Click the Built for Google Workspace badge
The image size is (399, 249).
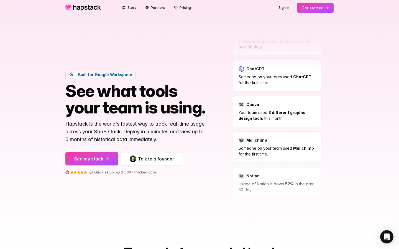(101, 74)
